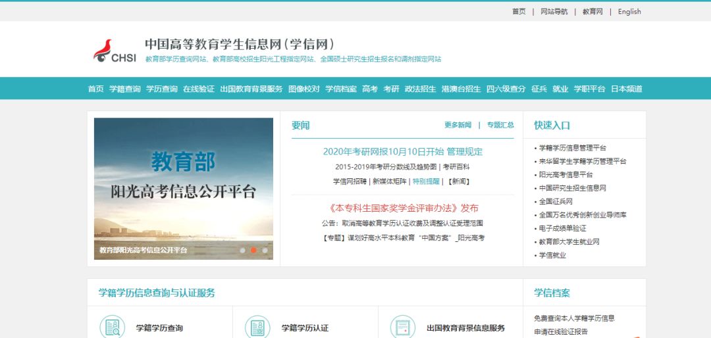Switch to the English version

click(629, 12)
